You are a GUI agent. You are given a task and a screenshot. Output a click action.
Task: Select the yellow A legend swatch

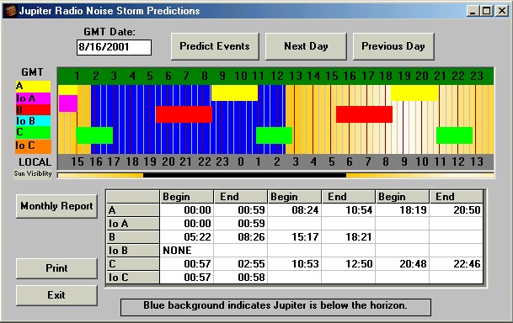[x=33, y=87]
